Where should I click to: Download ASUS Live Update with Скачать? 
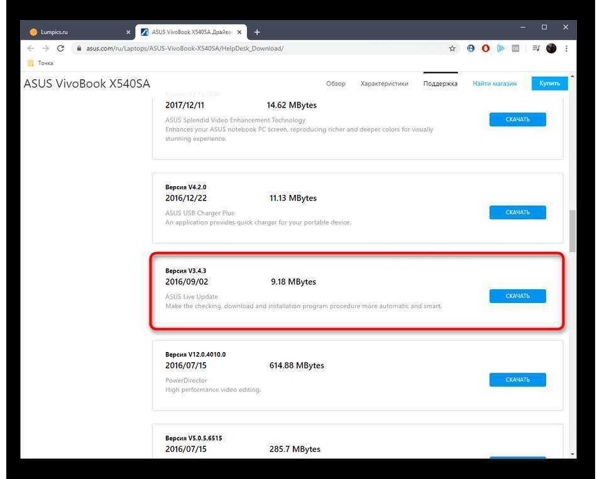pos(517,296)
